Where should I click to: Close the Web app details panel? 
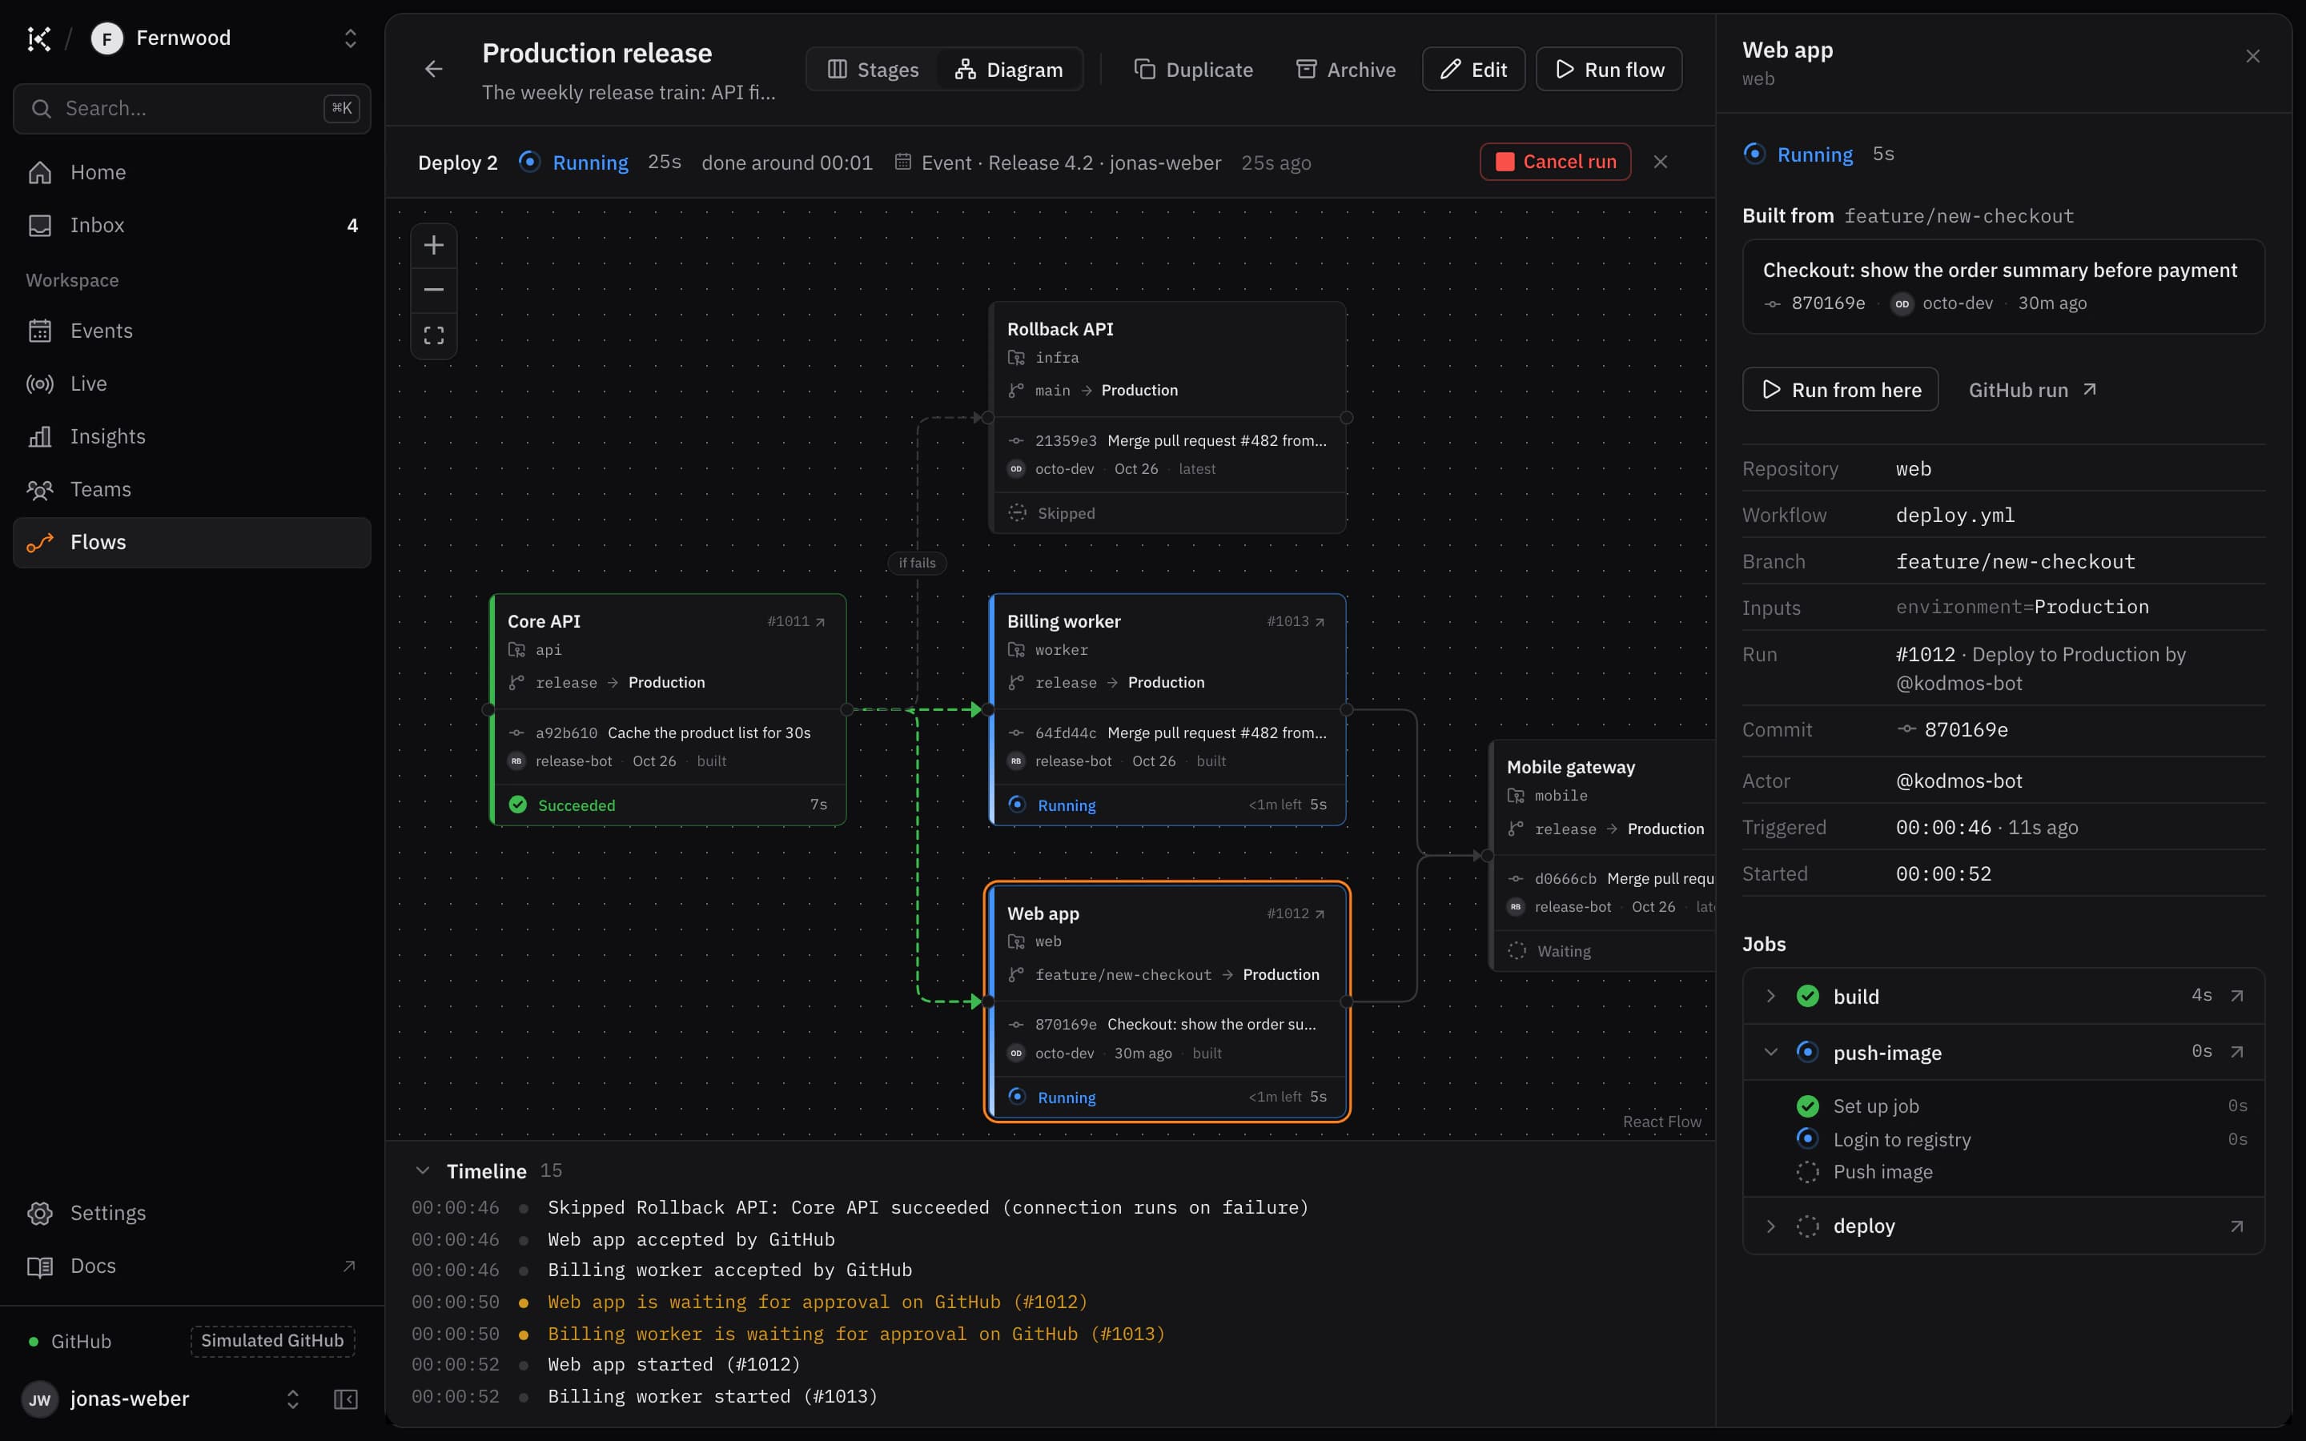2252,56
